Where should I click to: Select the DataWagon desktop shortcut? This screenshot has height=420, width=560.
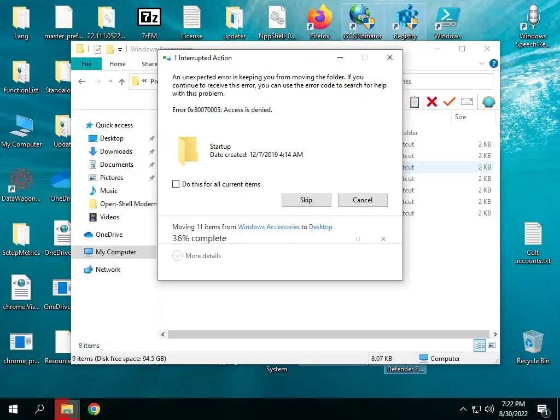coord(21,185)
